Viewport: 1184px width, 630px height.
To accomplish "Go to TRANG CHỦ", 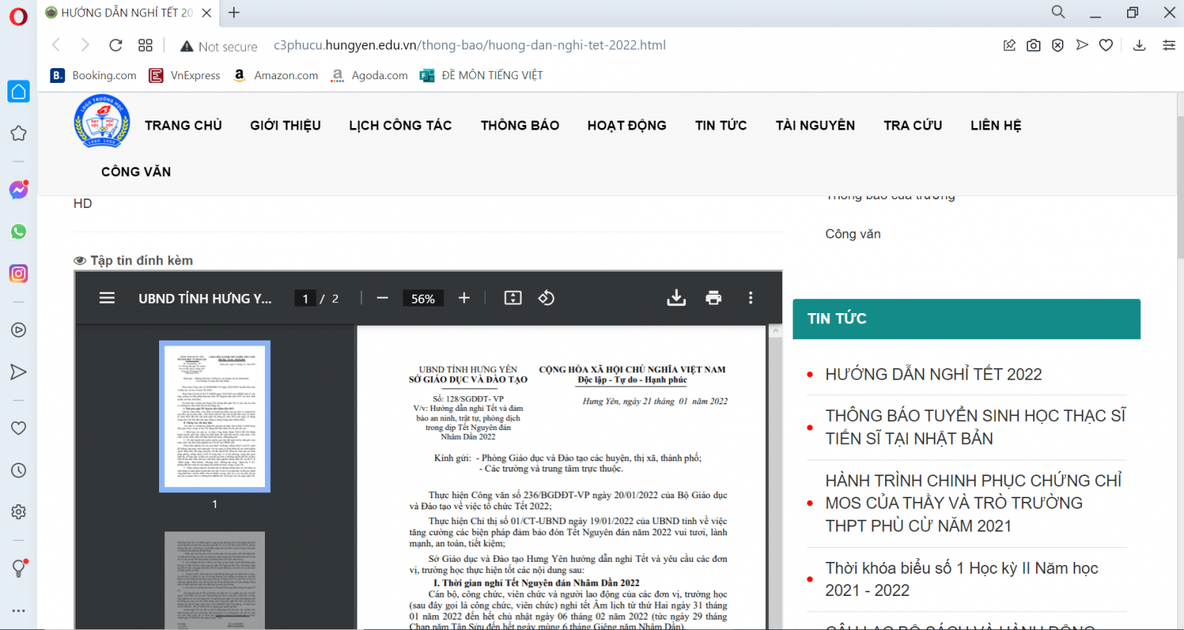I will (184, 125).
